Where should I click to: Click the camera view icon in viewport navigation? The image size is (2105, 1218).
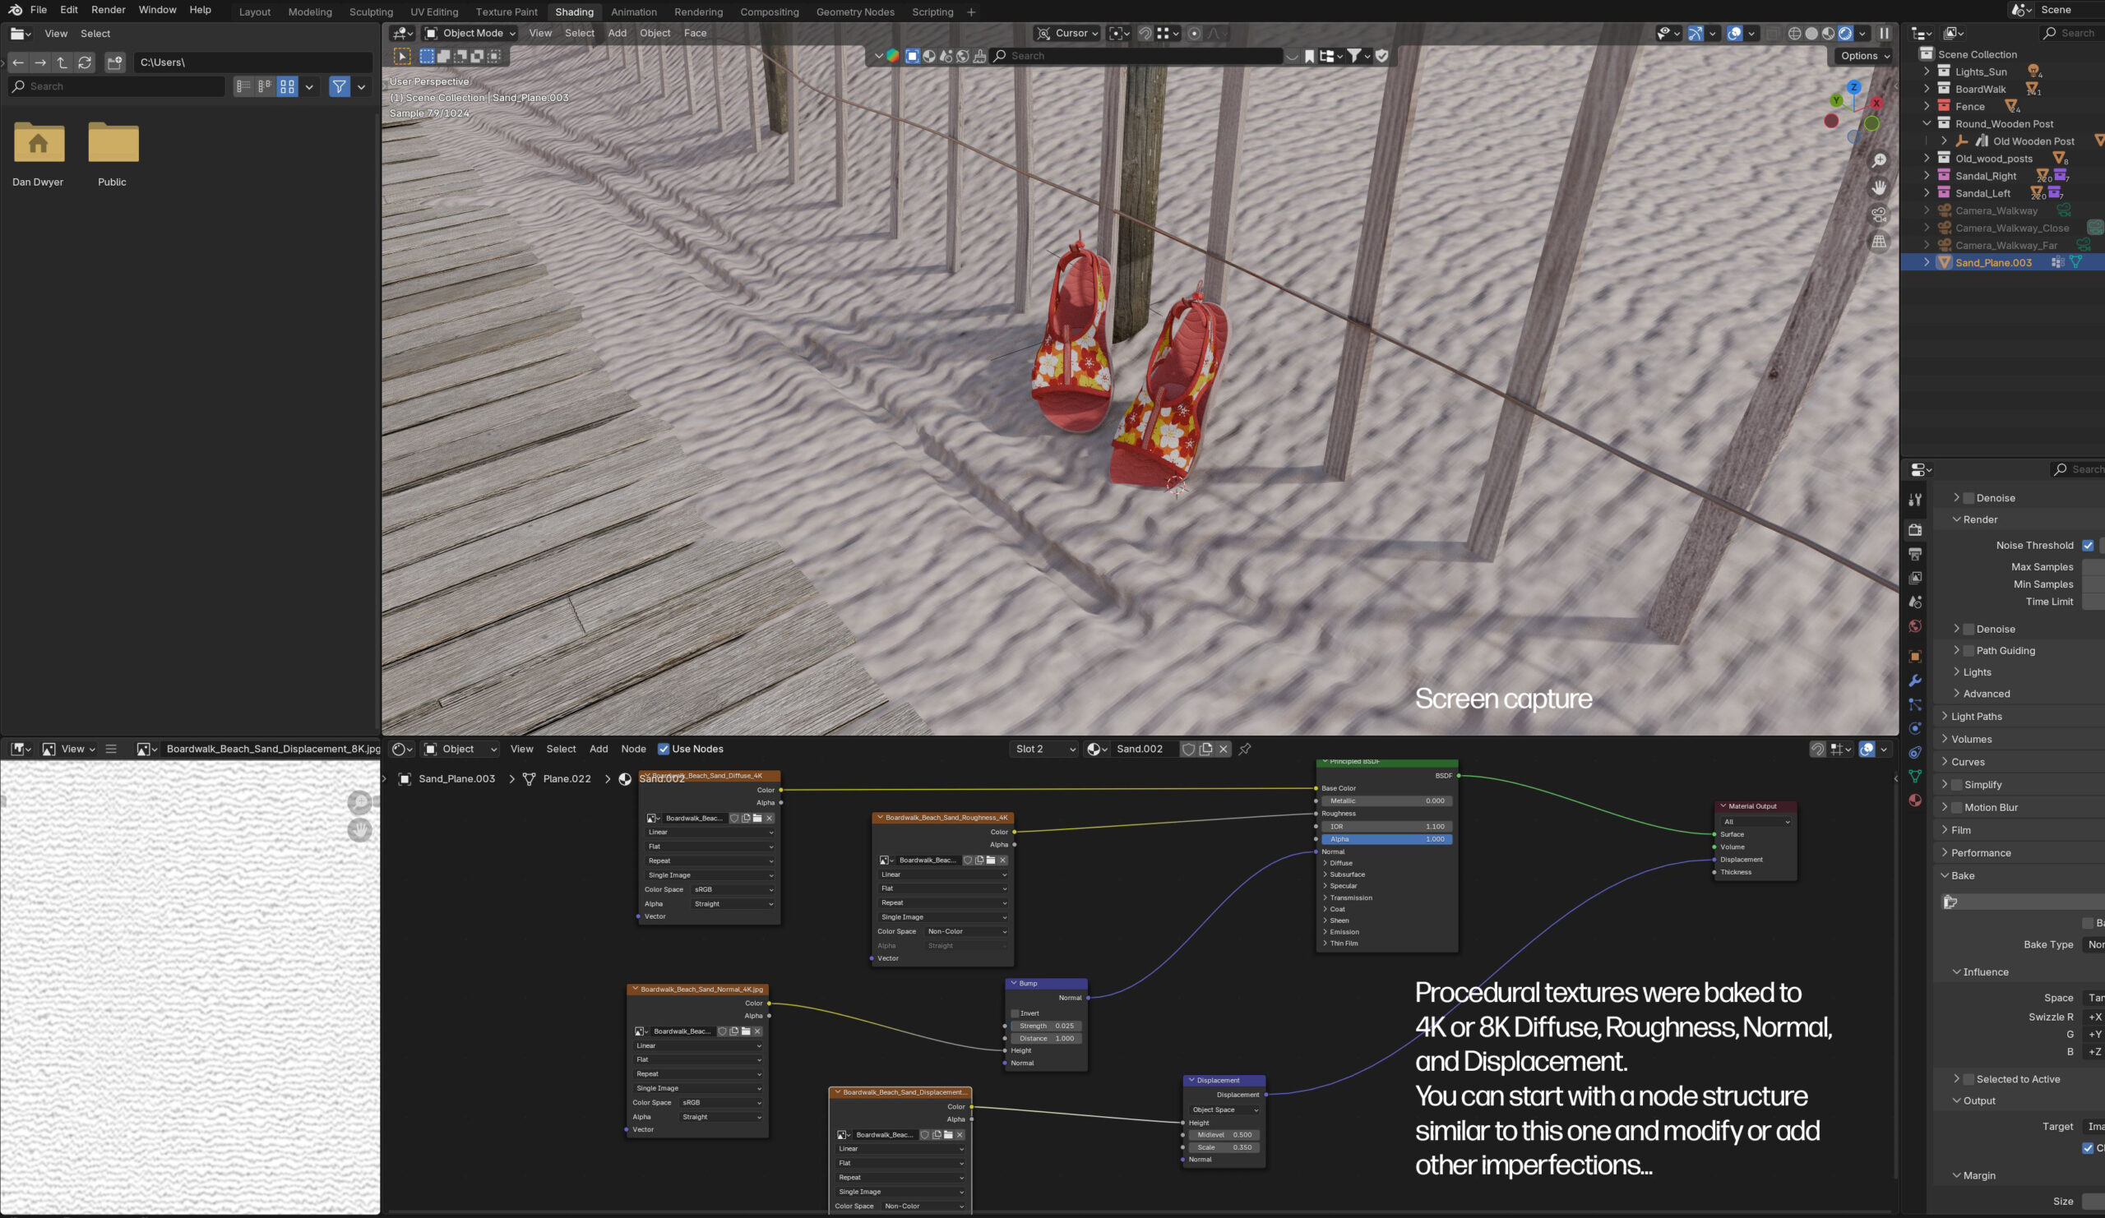point(1879,215)
